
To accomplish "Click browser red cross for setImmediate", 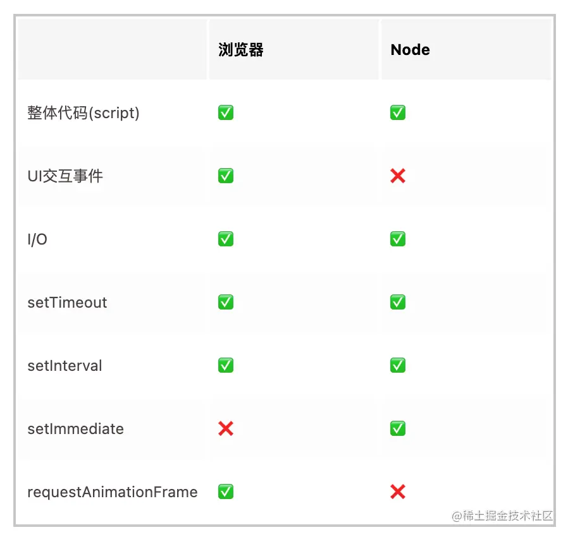I will tap(226, 428).
